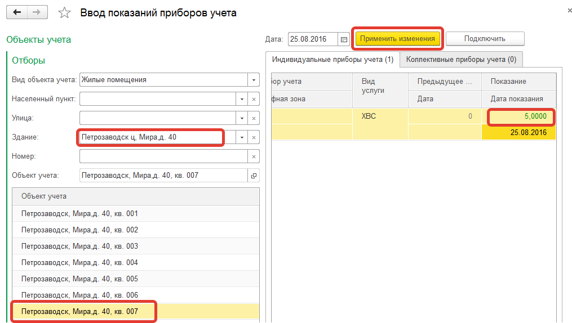This screenshot has height=323, width=572.
Task: Switch to Коллективные приборы учета tab
Action: point(461,59)
